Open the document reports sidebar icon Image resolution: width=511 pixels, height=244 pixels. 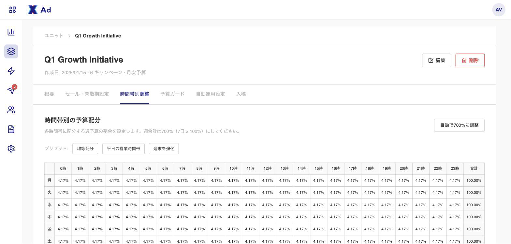[x=11, y=129]
